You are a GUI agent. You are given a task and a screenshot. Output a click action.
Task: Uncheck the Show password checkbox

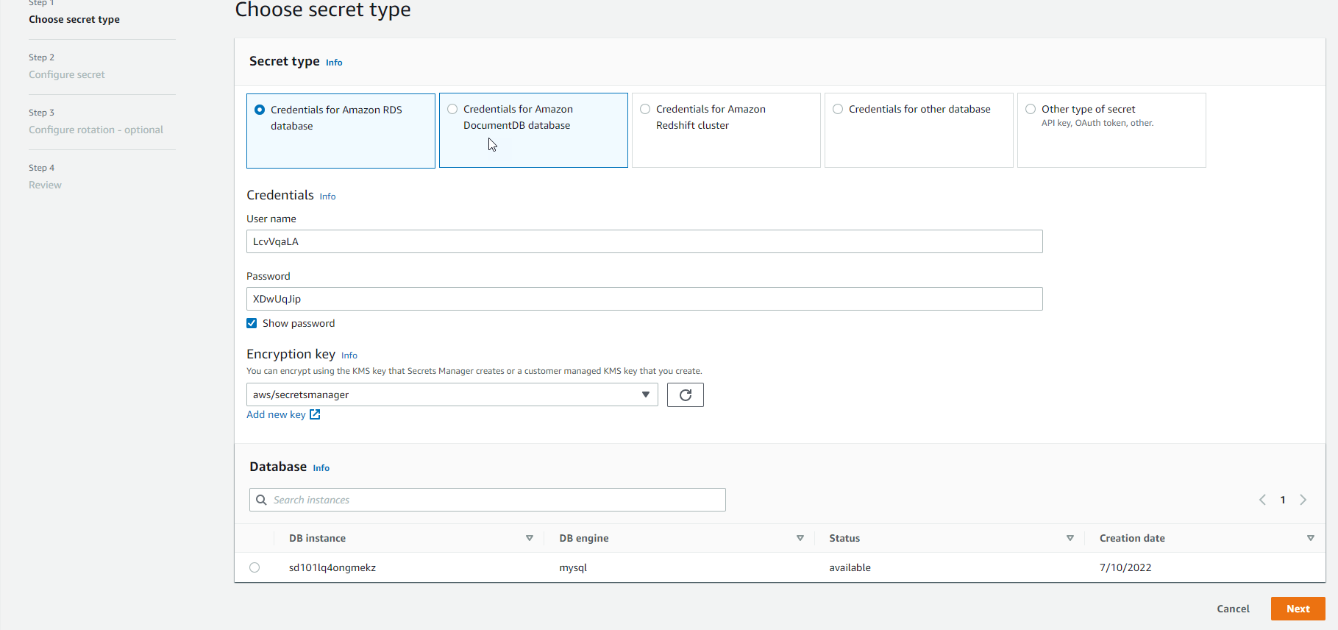252,323
